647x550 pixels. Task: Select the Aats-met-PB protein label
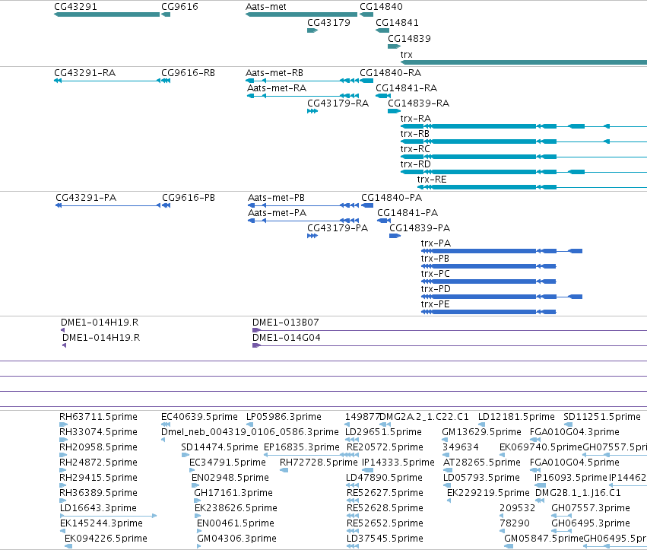276,197
